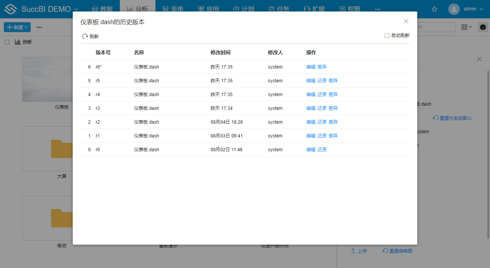Click 编辑 for version r0
The image size is (490, 268).
pos(311,150)
